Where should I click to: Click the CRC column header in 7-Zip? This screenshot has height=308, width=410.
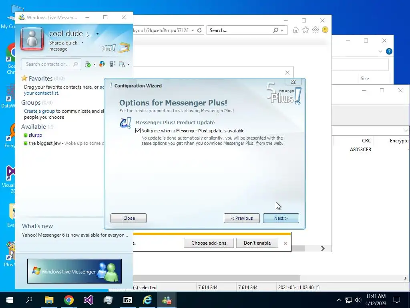point(366,141)
